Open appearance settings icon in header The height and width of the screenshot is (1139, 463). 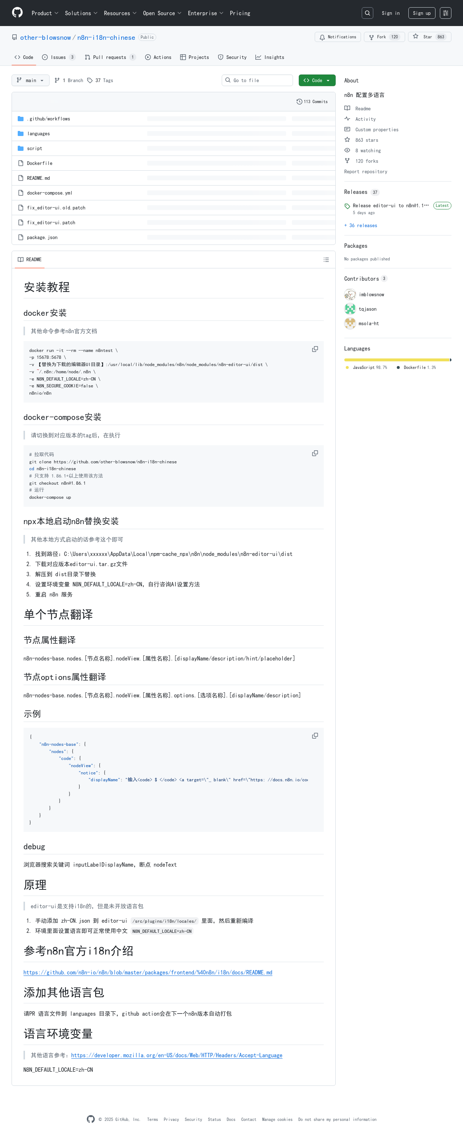(x=445, y=13)
